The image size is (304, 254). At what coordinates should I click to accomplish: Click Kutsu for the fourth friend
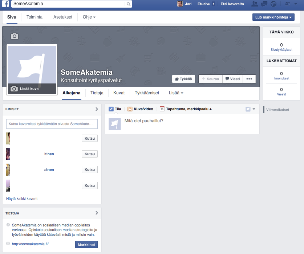pyautogui.click(x=90, y=185)
